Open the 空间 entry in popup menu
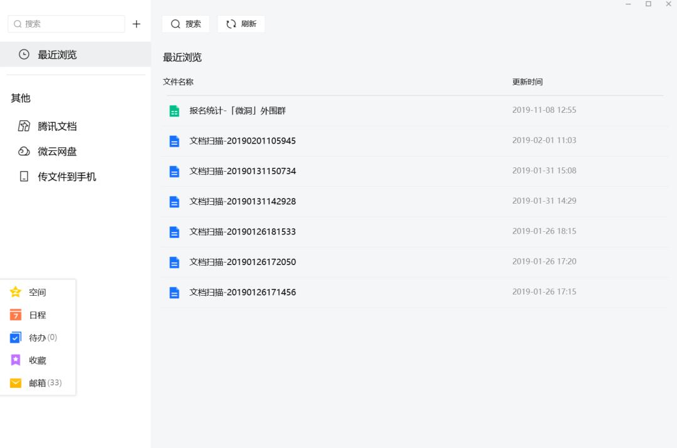 point(38,292)
